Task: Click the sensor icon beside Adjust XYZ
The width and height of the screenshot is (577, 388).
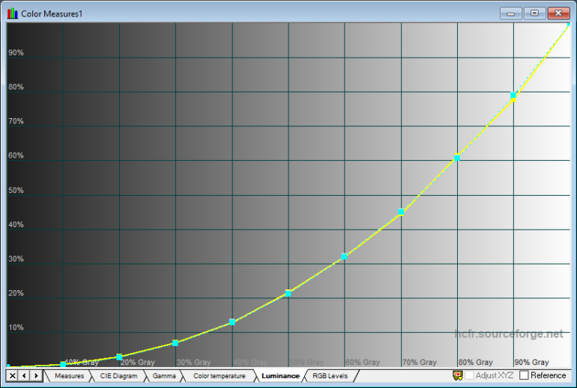Action: [x=457, y=375]
